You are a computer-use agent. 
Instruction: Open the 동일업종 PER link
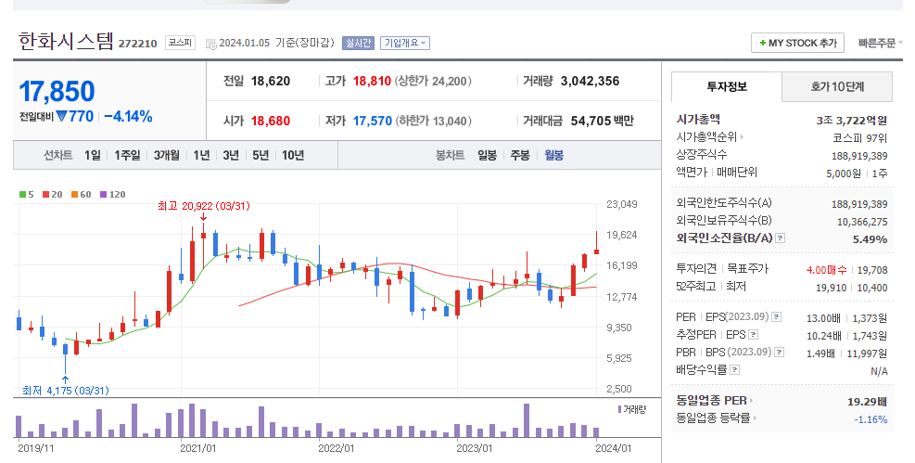[x=714, y=401]
